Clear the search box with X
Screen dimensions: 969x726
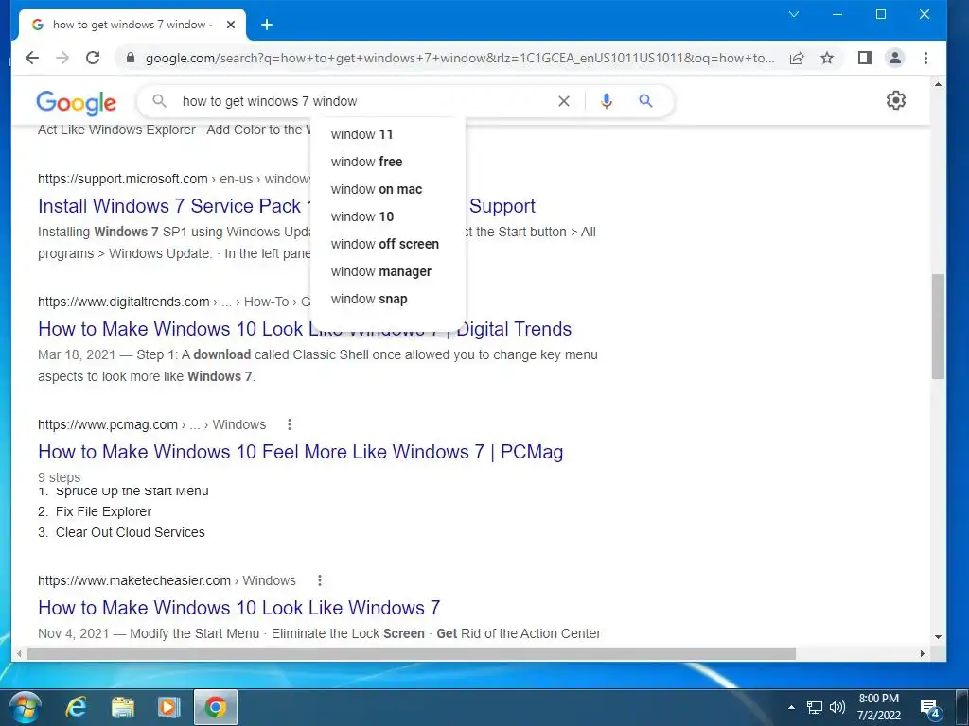click(x=564, y=101)
